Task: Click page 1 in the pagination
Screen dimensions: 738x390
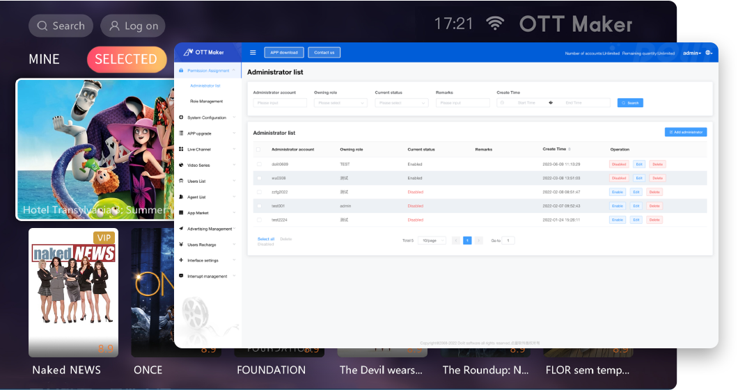Action: click(467, 240)
